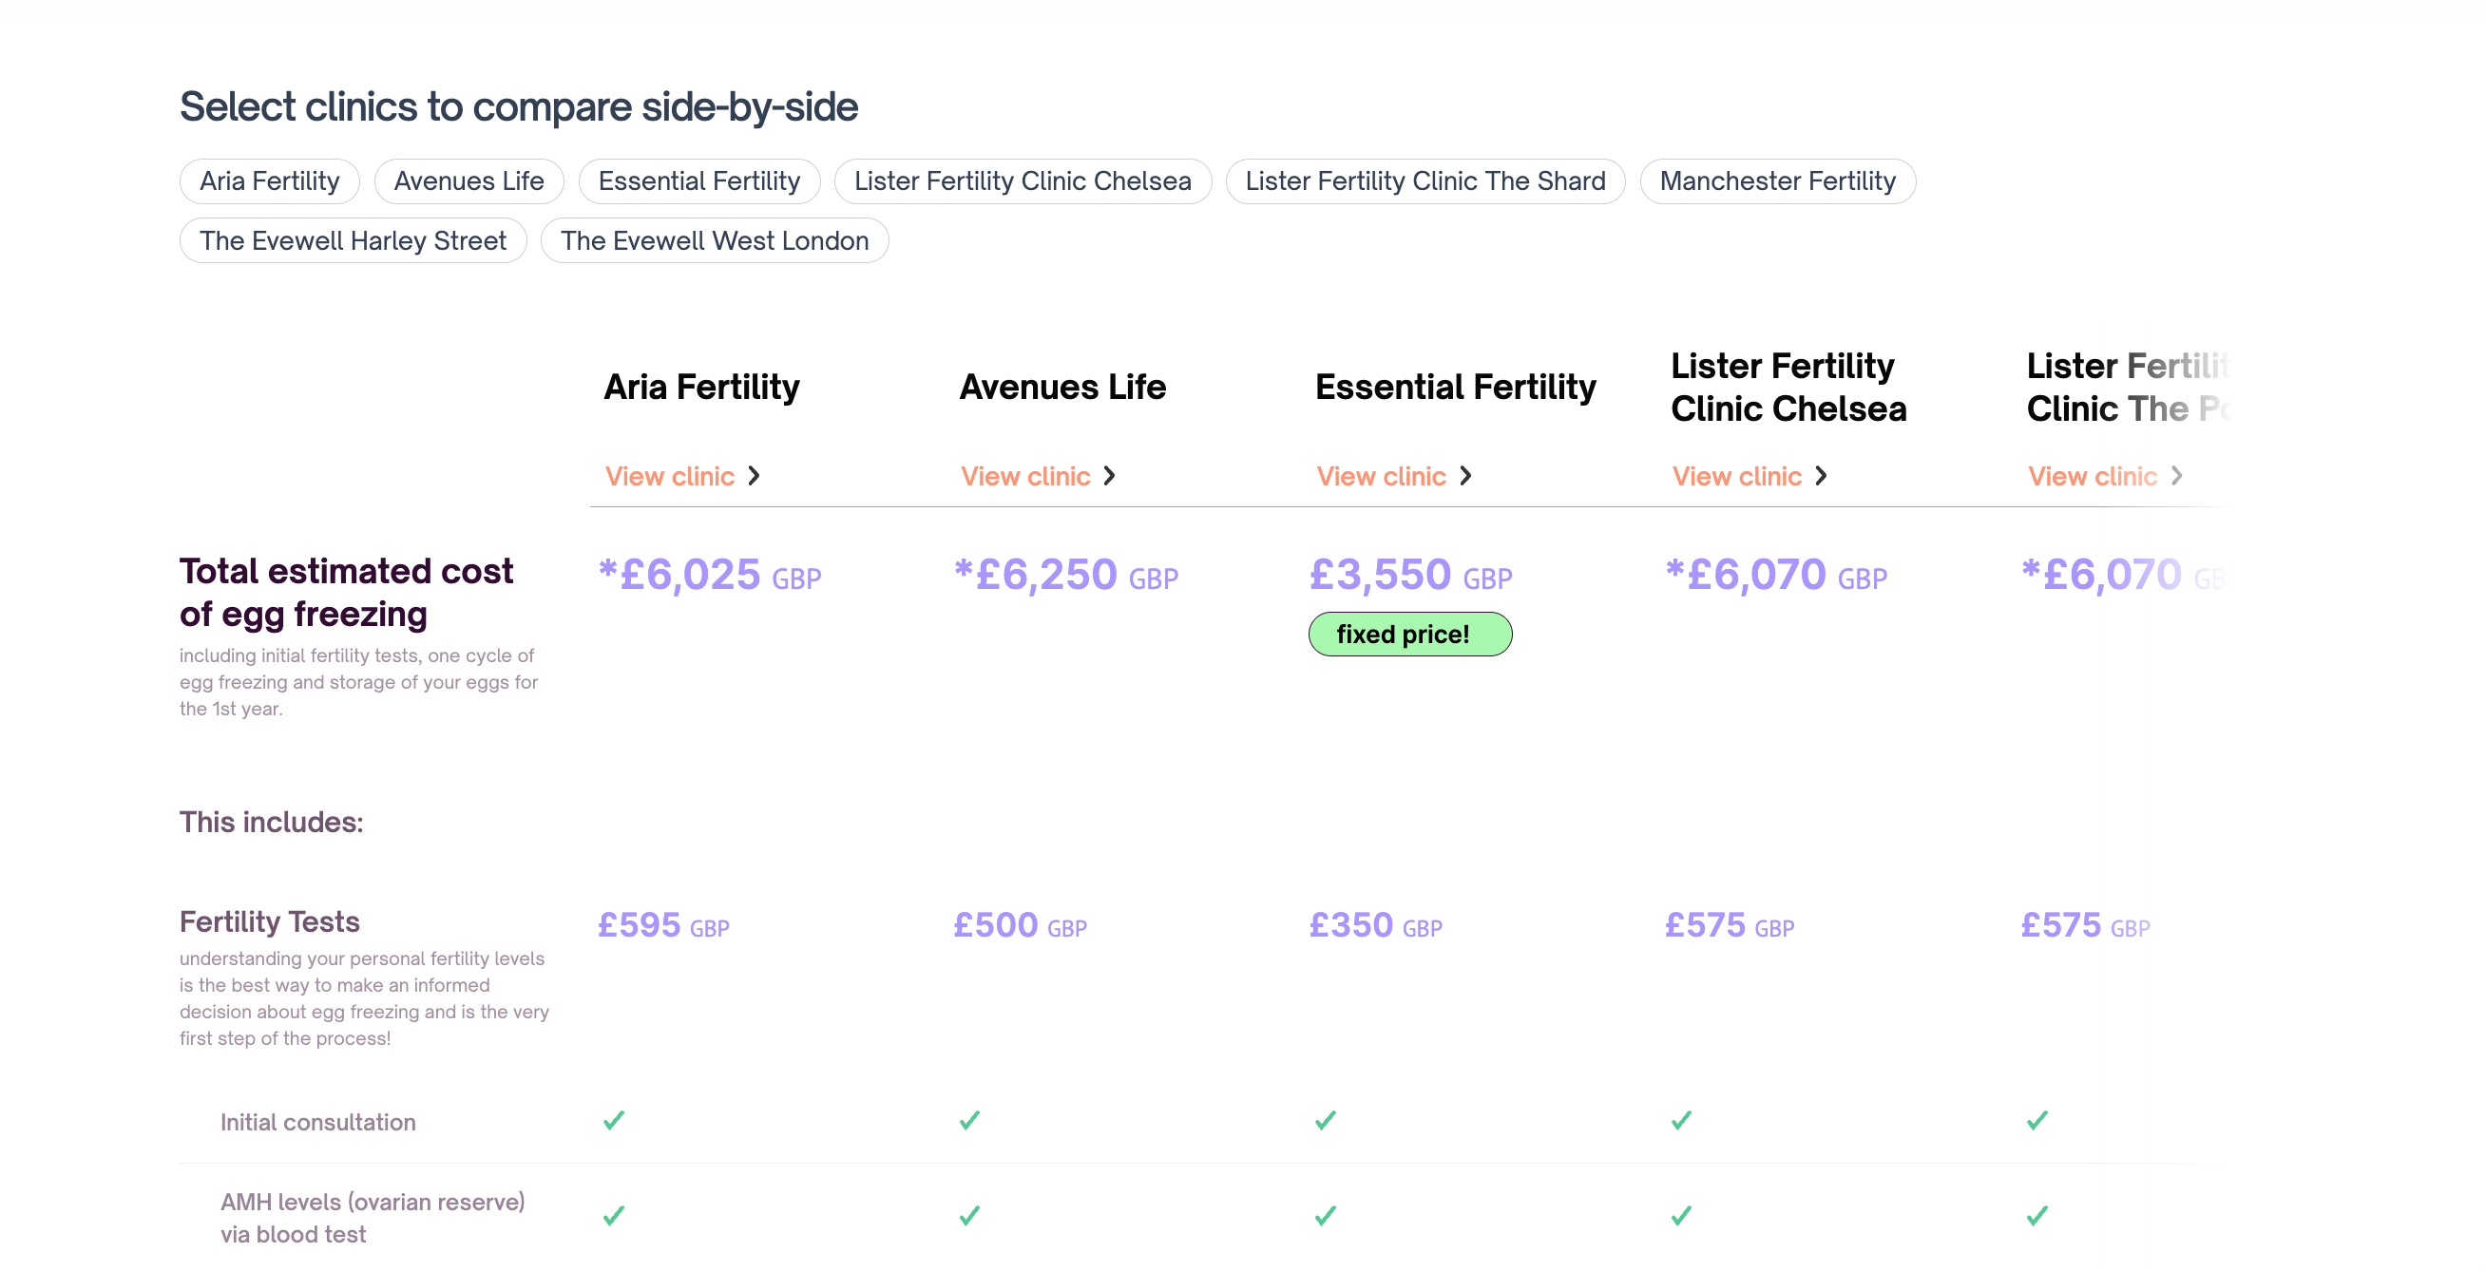Click Aria Fertility column heading
The image size is (2486, 1271).
[701, 388]
